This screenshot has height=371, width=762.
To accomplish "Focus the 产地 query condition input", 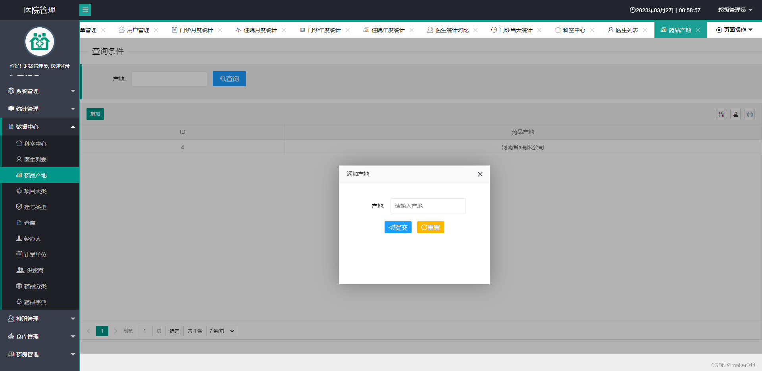I will click(x=169, y=79).
